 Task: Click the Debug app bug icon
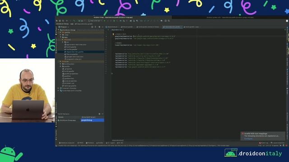pos(114,21)
